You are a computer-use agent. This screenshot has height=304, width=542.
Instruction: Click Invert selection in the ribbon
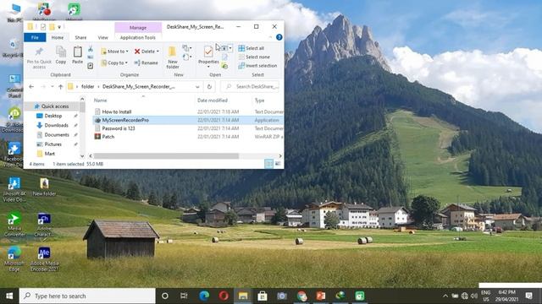pos(257,66)
